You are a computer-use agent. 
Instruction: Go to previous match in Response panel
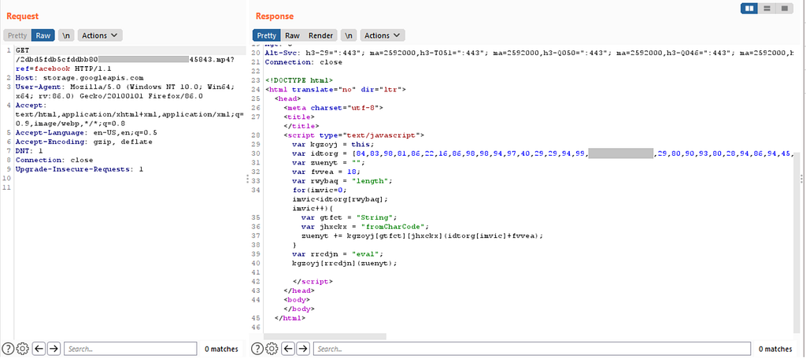pyautogui.click(x=288, y=349)
